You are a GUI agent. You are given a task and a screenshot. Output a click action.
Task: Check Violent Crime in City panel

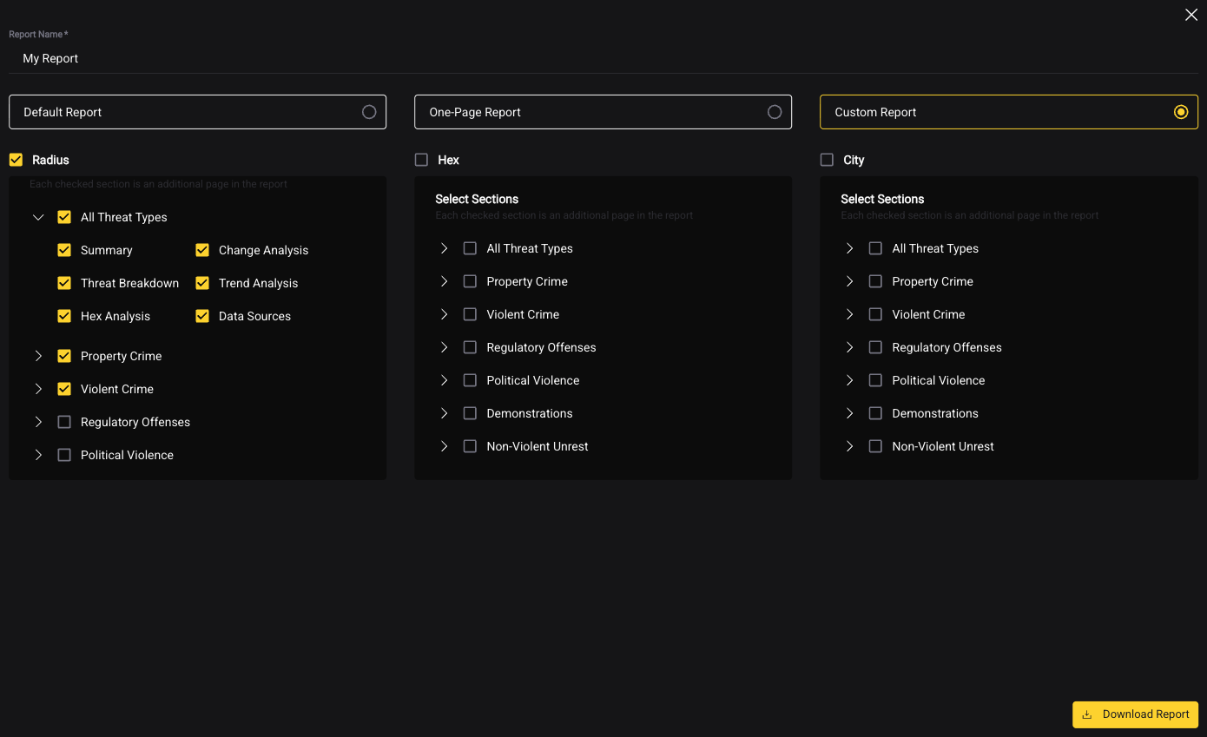[875, 314]
